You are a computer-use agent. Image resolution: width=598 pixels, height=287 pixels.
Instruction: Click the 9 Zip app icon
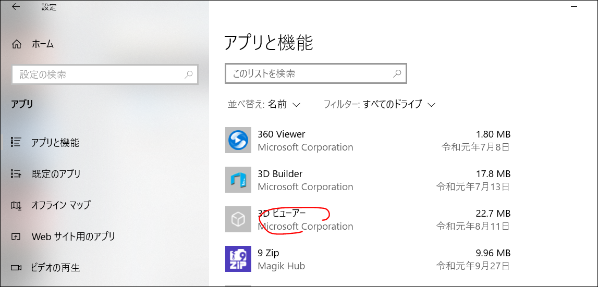[x=238, y=259]
